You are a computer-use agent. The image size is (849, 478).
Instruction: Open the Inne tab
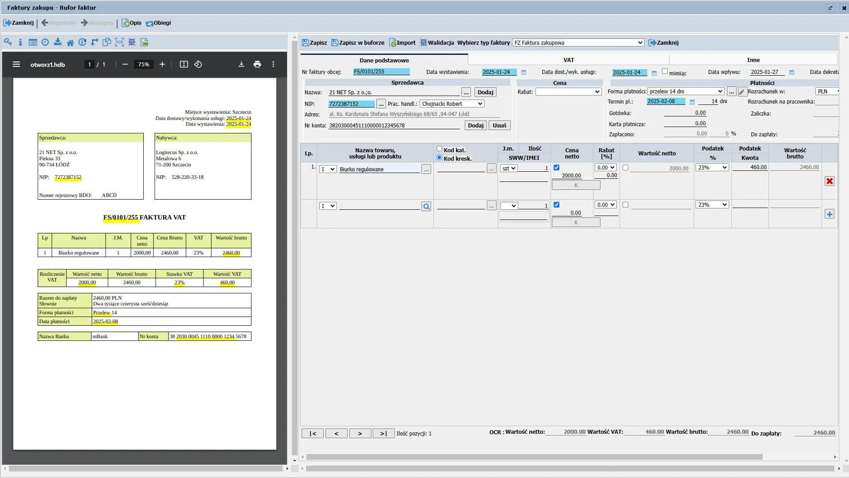[753, 60]
